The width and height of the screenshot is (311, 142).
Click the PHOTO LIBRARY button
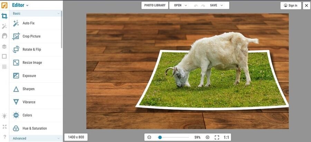pyautogui.click(x=155, y=5)
